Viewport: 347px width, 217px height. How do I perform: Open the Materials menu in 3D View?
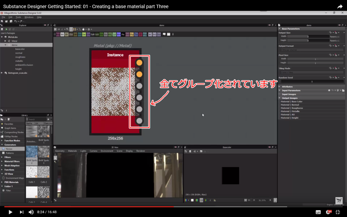click(72, 151)
